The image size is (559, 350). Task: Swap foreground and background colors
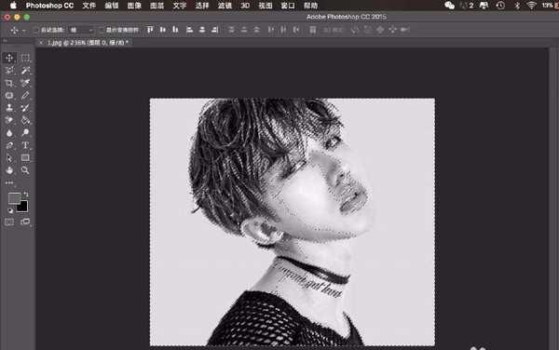(x=26, y=194)
